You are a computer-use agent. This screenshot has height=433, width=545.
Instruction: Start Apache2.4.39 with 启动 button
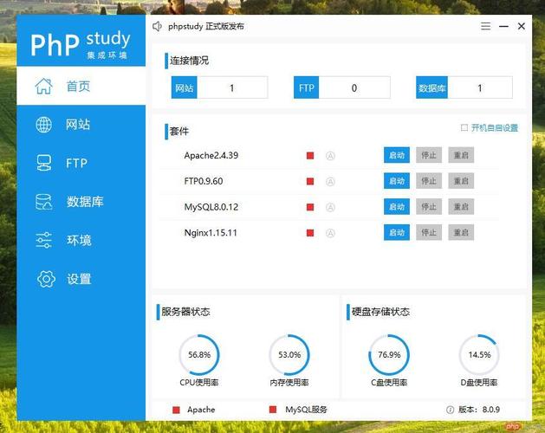click(x=397, y=155)
